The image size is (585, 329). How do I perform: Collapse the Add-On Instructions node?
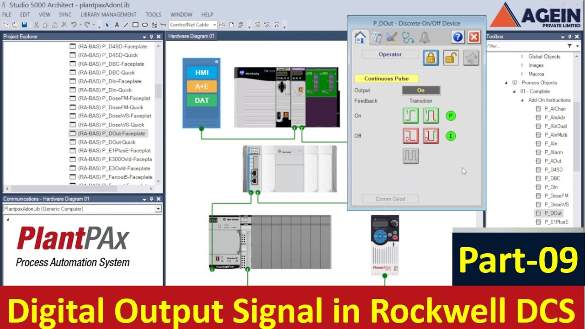[x=523, y=100]
